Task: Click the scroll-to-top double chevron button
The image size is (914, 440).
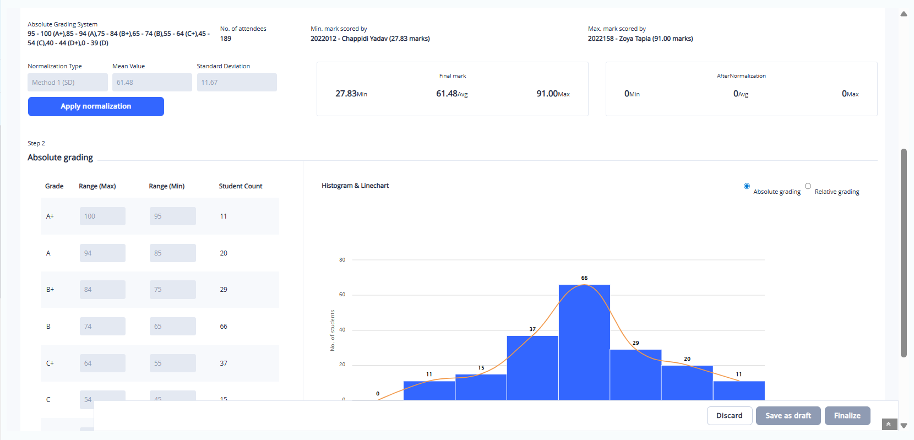Action: tap(889, 424)
